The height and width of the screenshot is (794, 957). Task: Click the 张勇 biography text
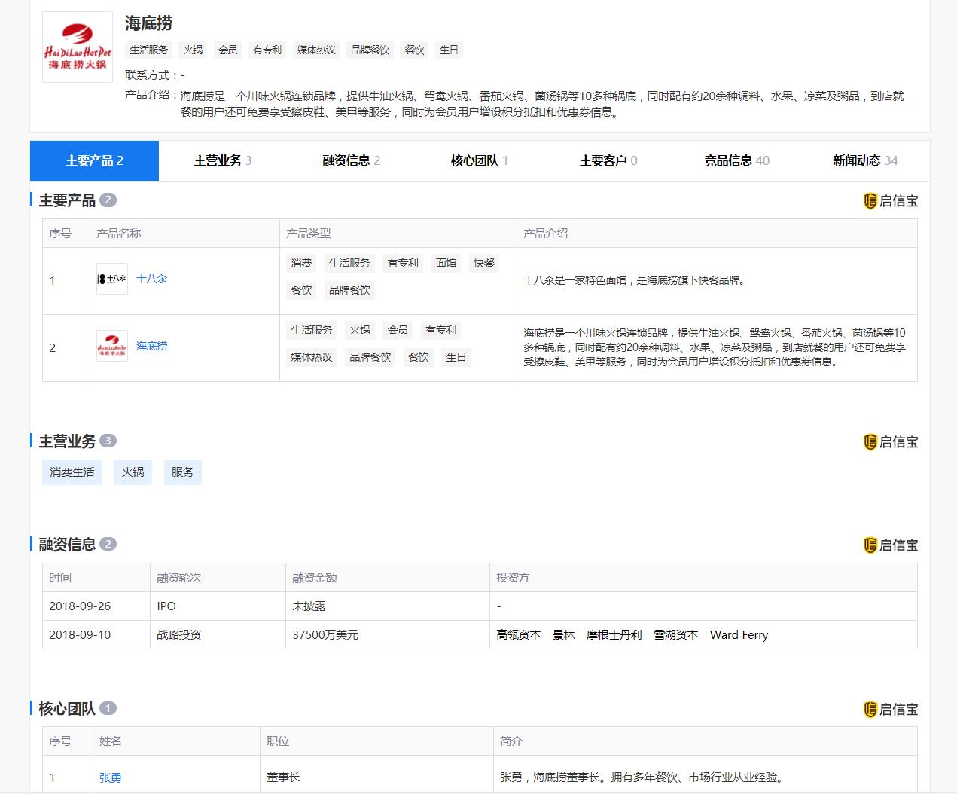[x=643, y=777]
